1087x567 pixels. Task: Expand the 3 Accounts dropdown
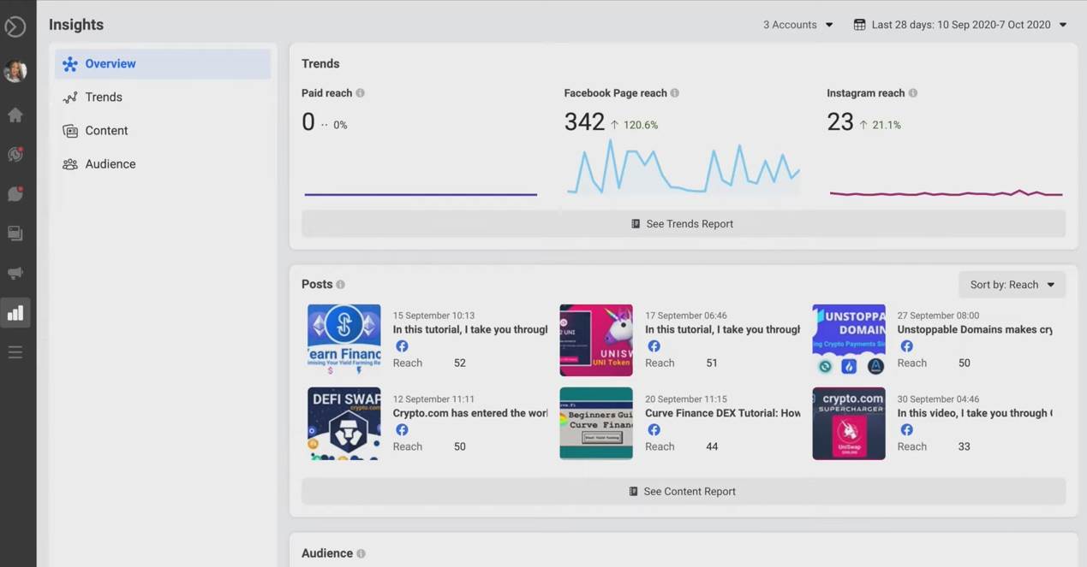(797, 25)
